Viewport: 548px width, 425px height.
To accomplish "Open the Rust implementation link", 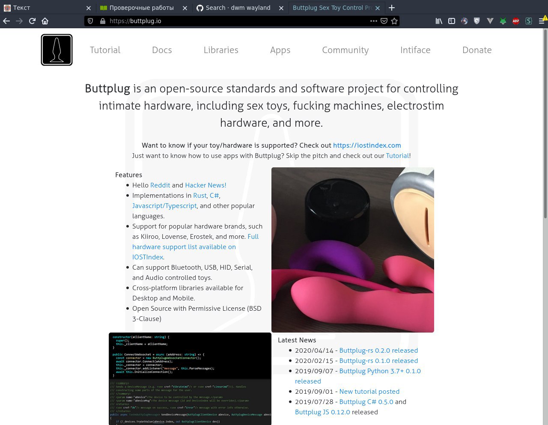I will tap(200, 196).
